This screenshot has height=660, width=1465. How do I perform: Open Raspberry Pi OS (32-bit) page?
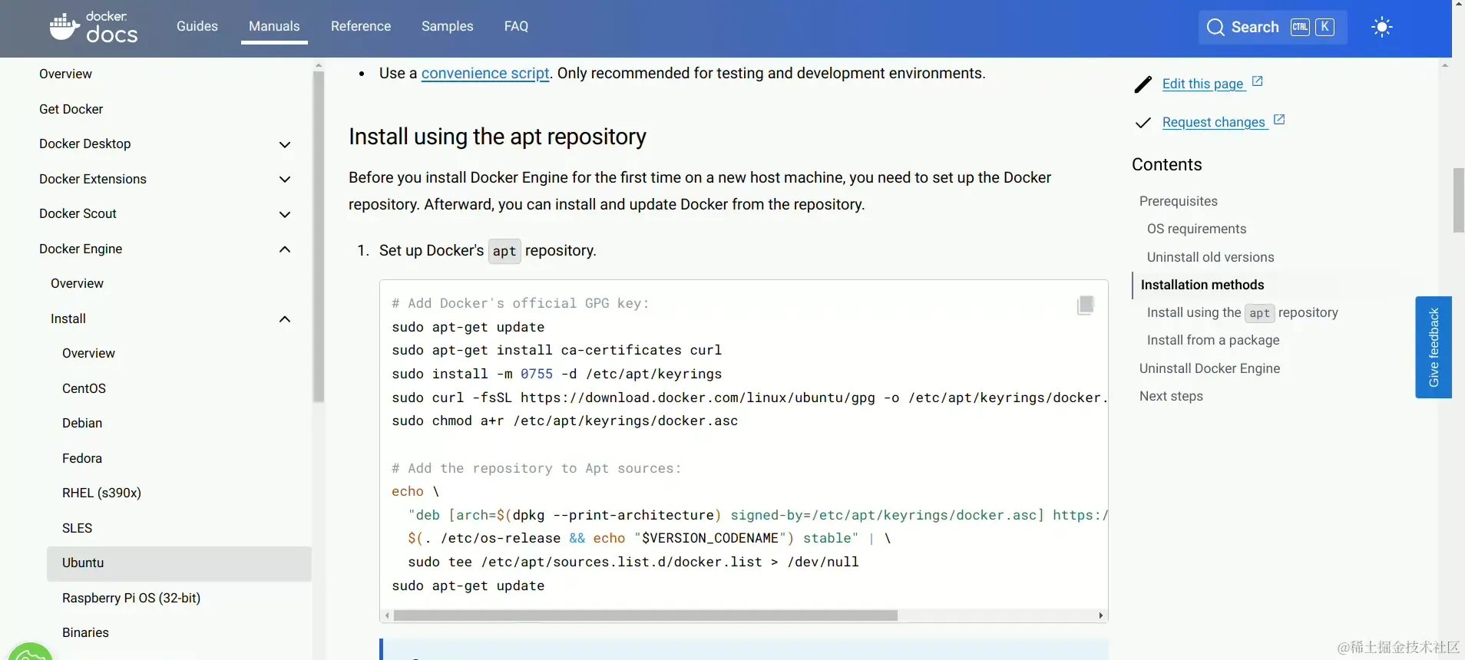(131, 598)
